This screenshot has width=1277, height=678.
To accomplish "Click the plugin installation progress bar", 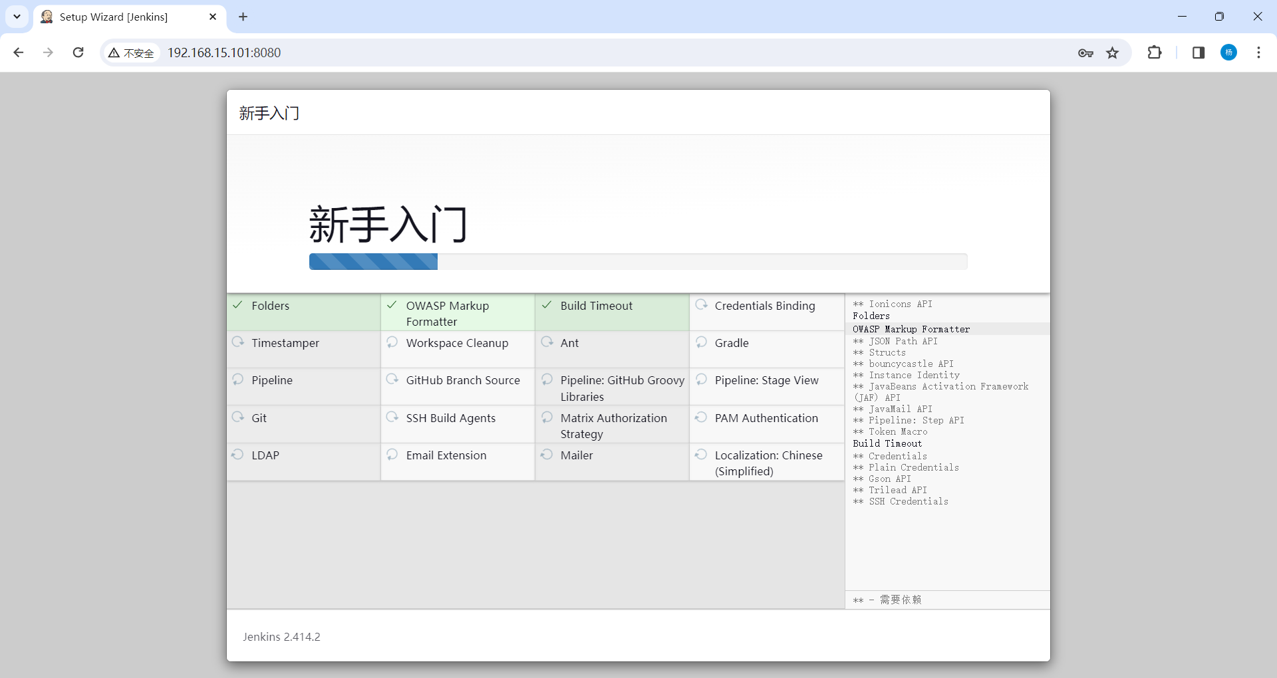I will coord(638,261).
